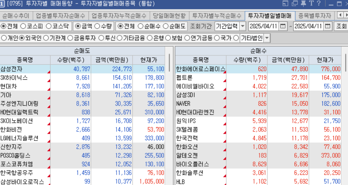
Task: Open calendar picker for the end date
Action: [328, 26]
